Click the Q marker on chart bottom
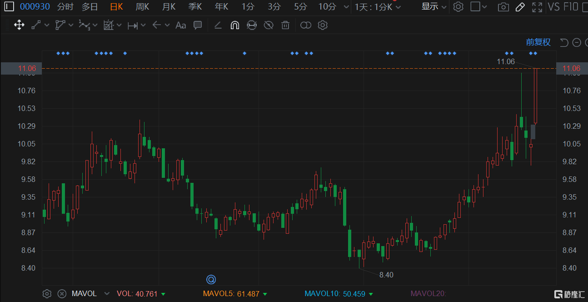 point(211,279)
